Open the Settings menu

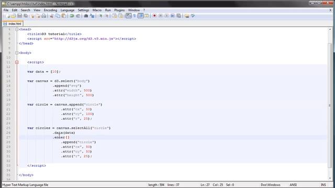coord(83,10)
